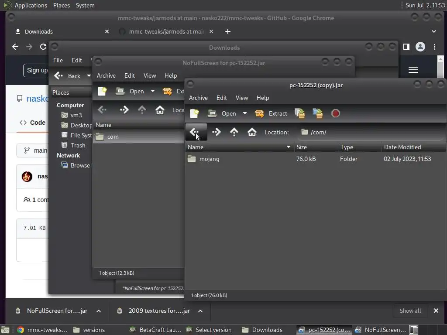Click Back arrow in pc-152252 (copy).jar window
The height and width of the screenshot is (335, 447).
[x=196, y=132]
